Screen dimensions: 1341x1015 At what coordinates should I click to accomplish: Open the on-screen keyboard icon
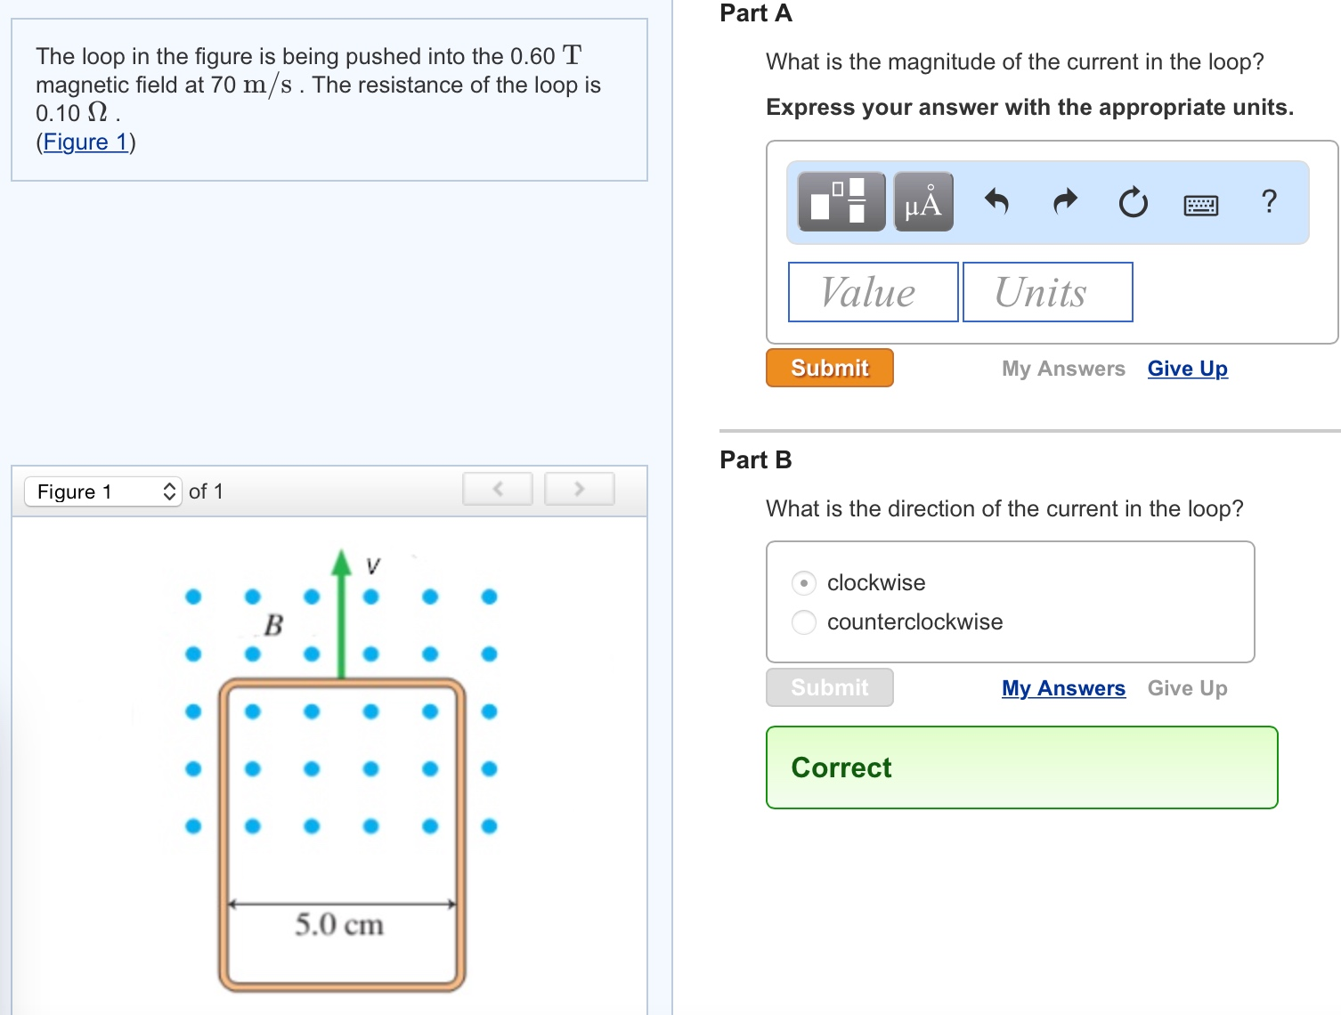(x=1199, y=204)
